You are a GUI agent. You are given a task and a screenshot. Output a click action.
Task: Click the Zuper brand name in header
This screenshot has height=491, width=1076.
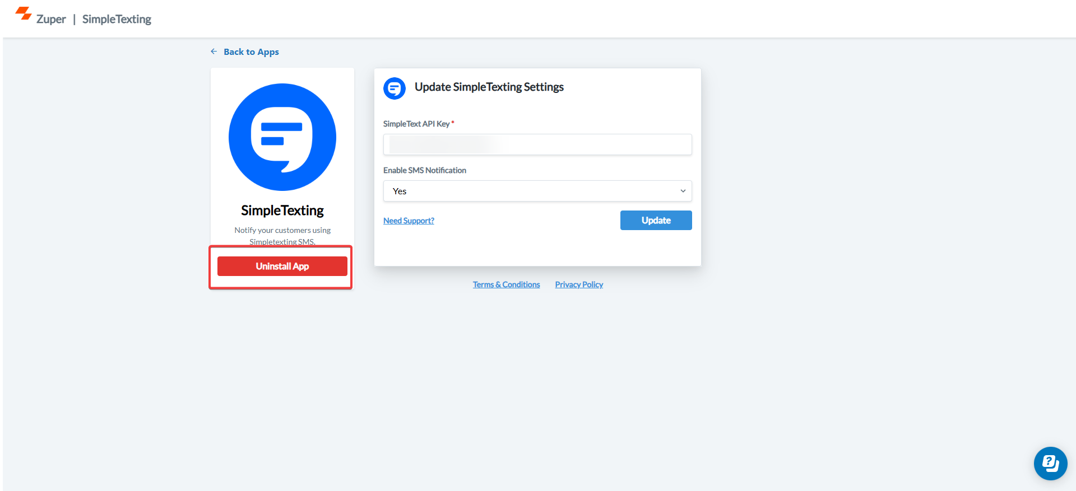point(51,19)
